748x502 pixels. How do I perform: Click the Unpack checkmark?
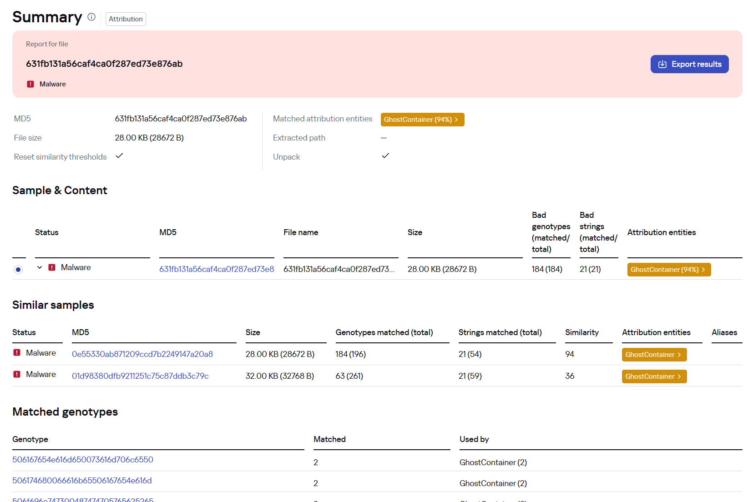tap(385, 156)
